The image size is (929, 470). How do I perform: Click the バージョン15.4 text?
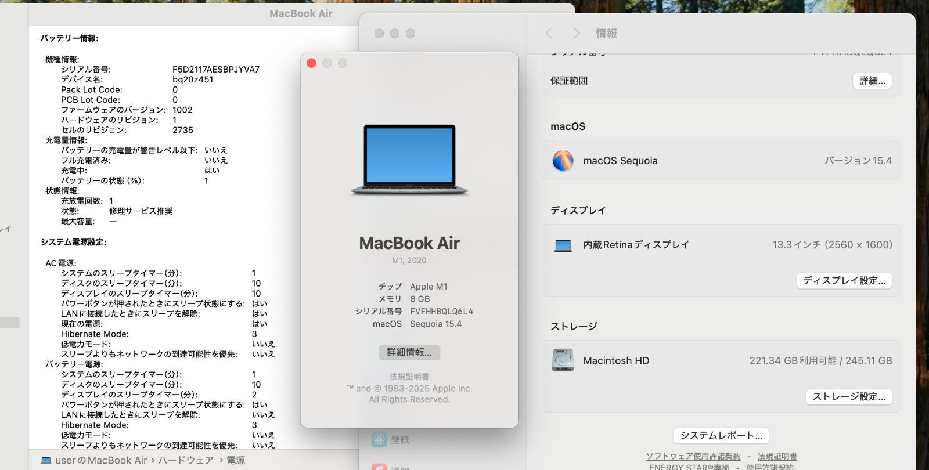point(858,161)
